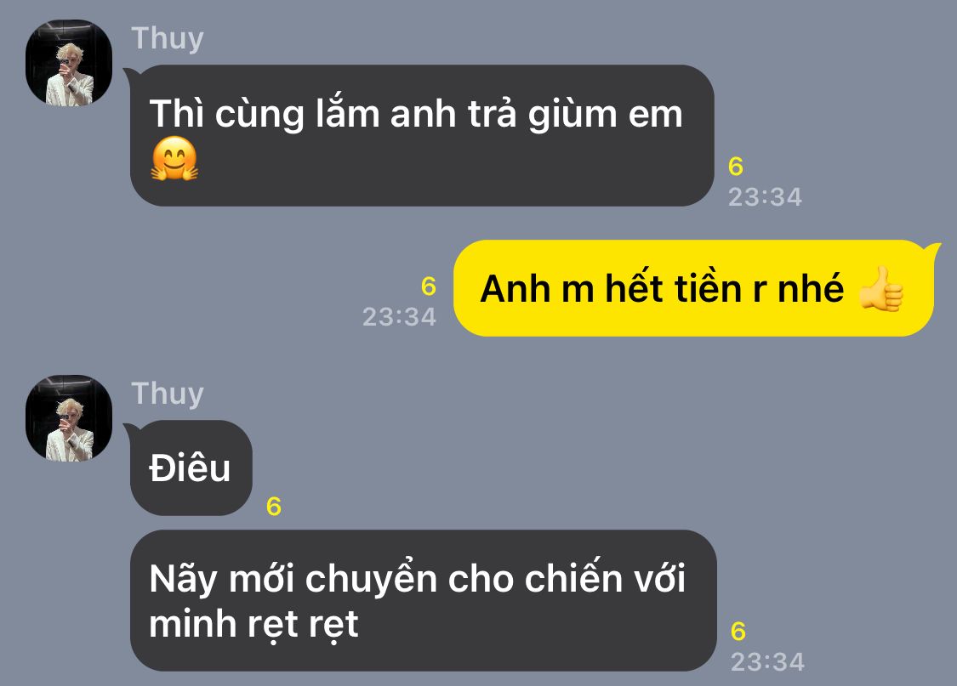
Task: Tap the hugging face emoji
Action: pos(174,159)
